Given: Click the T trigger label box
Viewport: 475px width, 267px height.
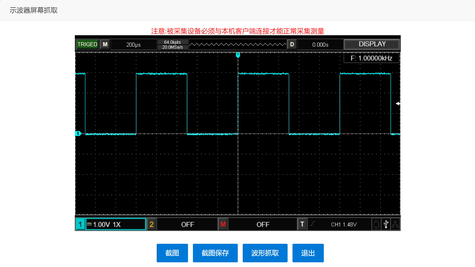Looking at the screenshot, I should click(x=302, y=224).
